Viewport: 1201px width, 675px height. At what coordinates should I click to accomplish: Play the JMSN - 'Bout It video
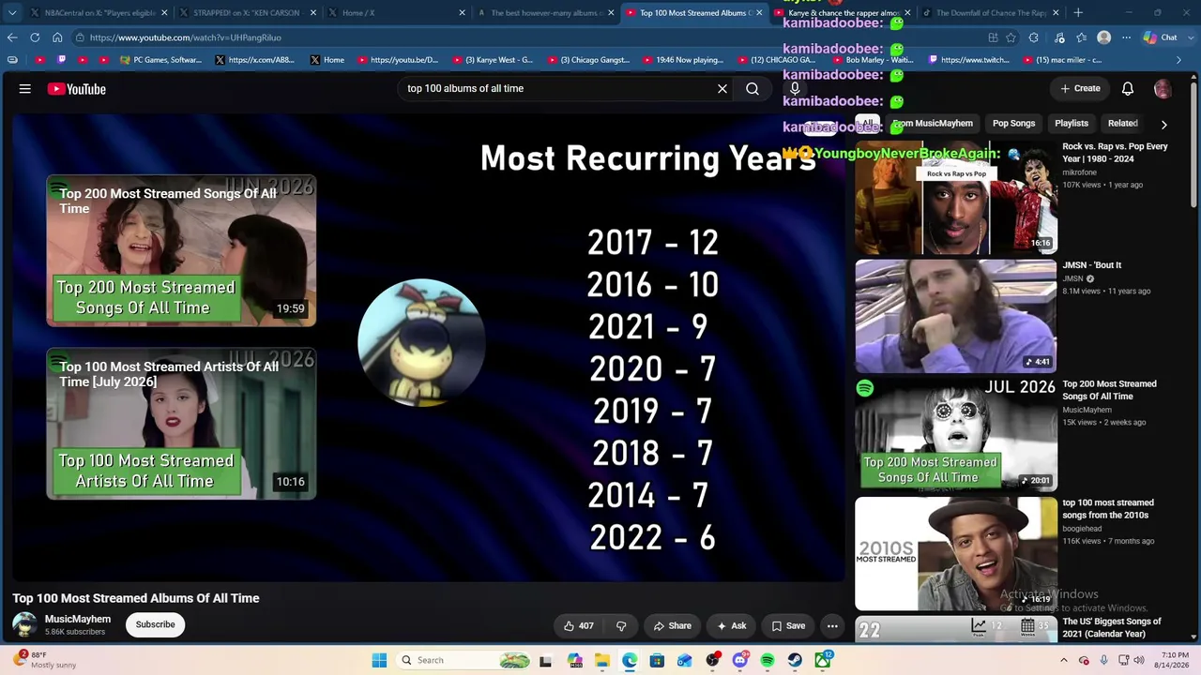point(956,316)
